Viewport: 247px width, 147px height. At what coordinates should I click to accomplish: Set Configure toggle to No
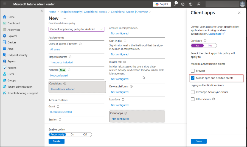[210, 46]
